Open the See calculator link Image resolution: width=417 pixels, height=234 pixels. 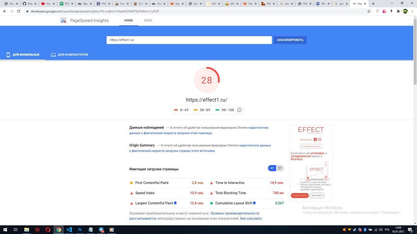click(251, 219)
